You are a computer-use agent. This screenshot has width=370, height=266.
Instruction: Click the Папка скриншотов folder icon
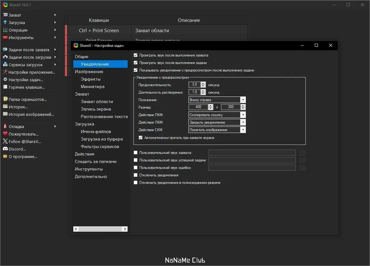(x=5, y=99)
